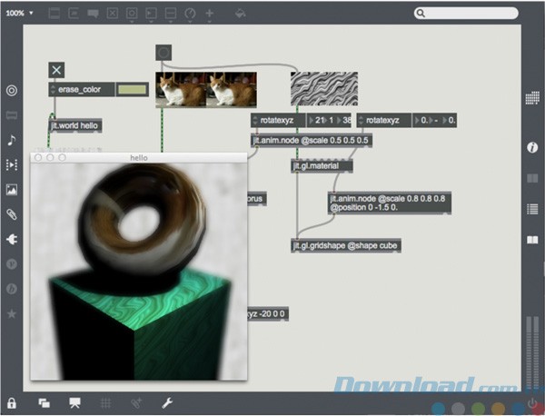The height and width of the screenshot is (416, 545).
Task: Toggle audio power button at bottom right
Action: pos(532,402)
